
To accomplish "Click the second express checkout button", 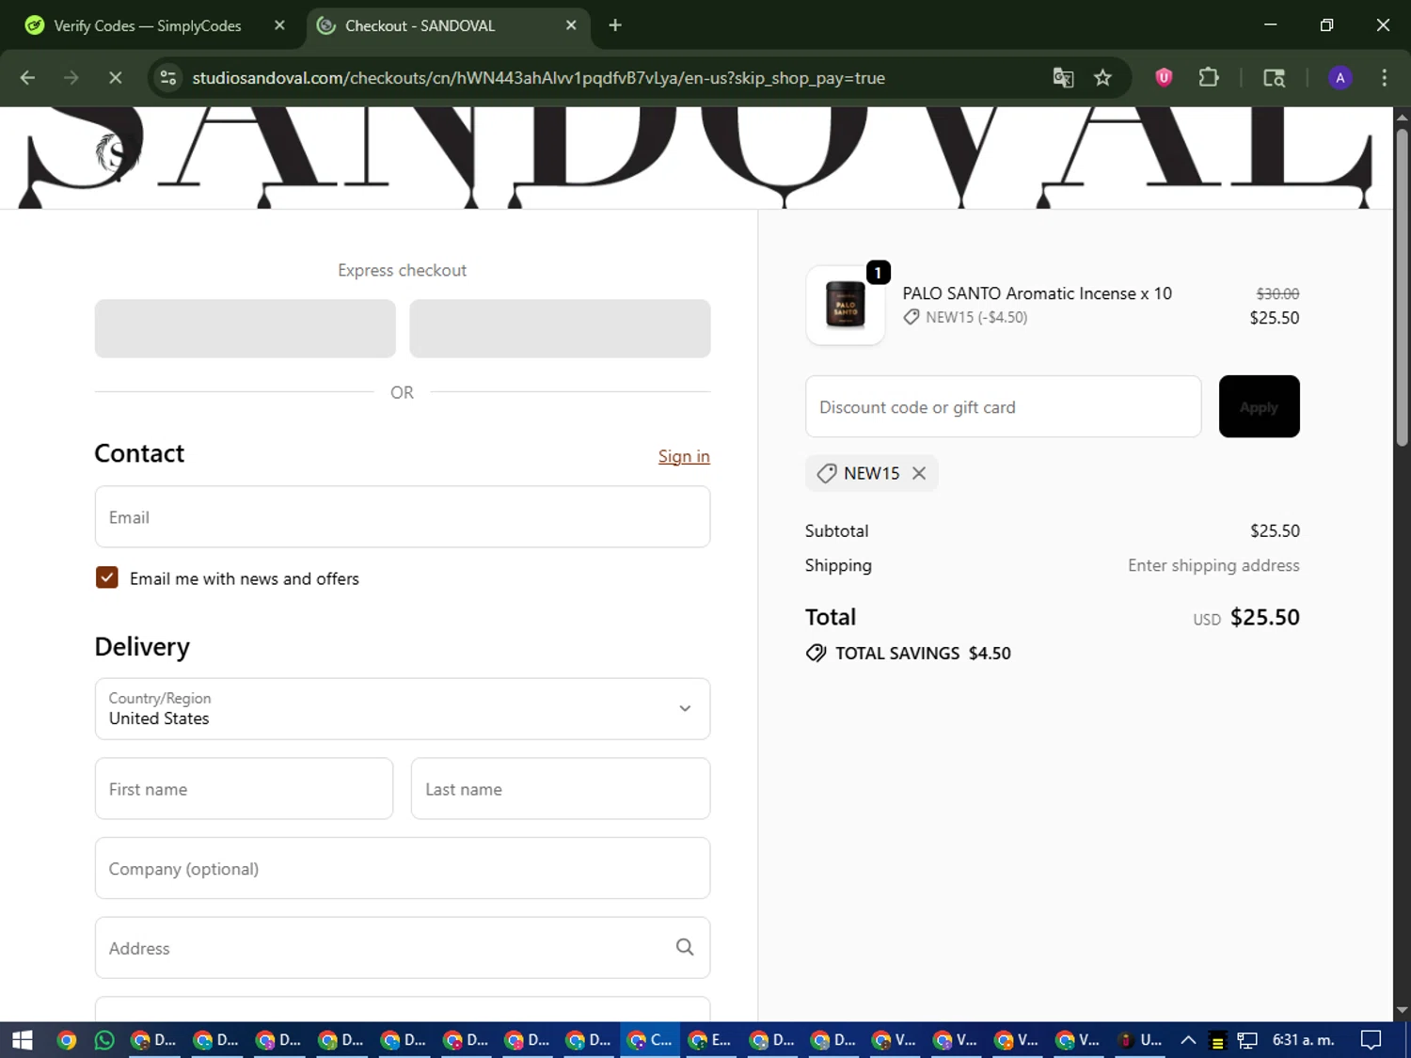I will click(x=560, y=328).
